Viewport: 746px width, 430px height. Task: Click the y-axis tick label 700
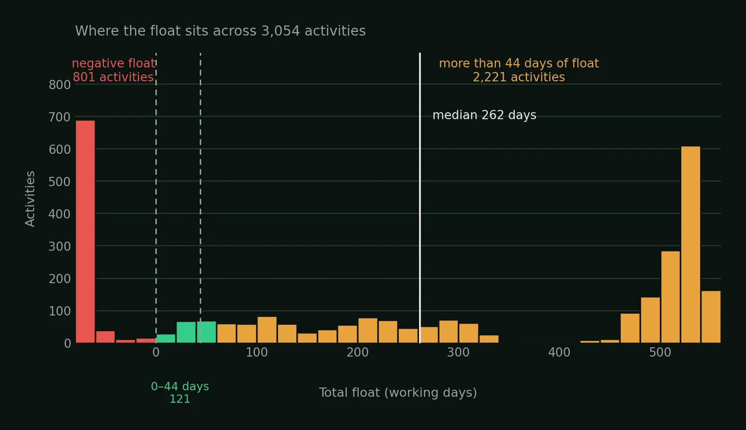click(x=60, y=117)
